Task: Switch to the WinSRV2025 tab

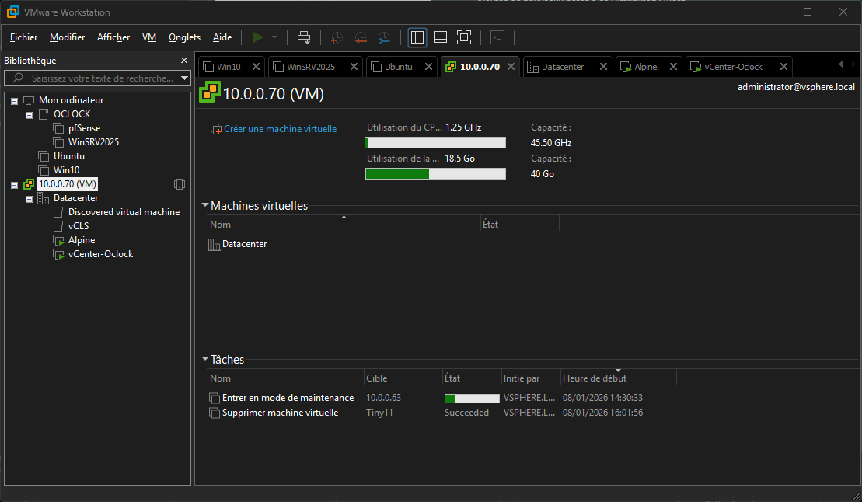Action: [310, 67]
